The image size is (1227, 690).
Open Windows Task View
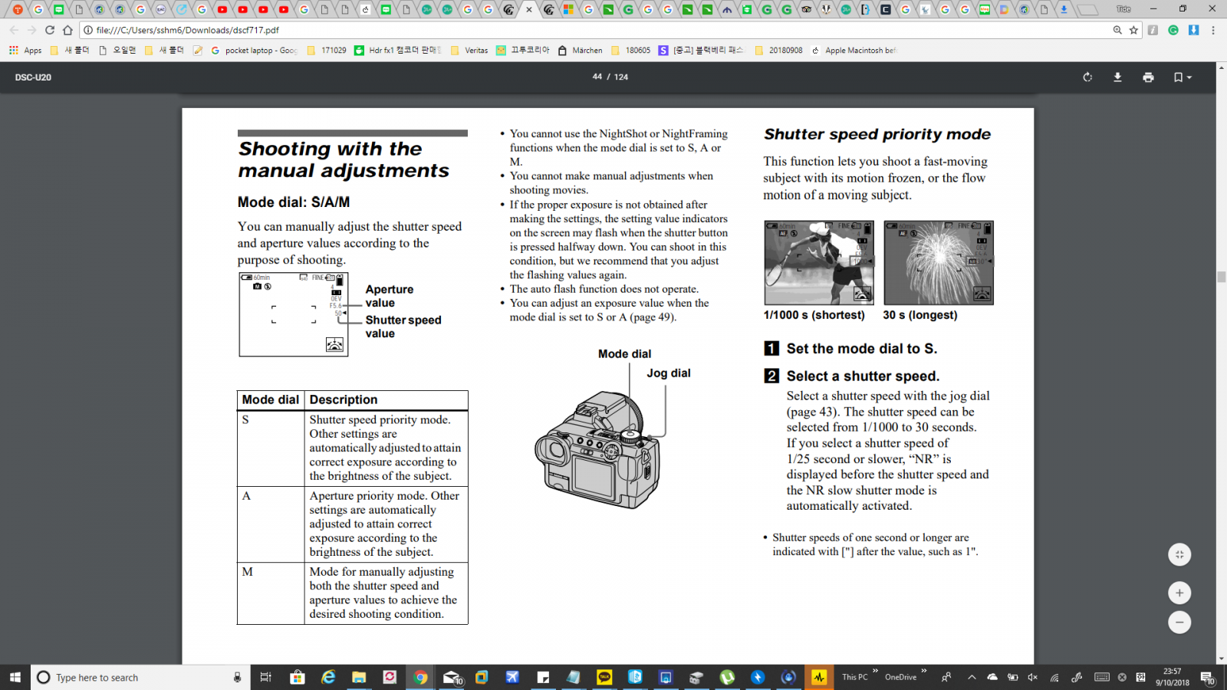tap(265, 677)
